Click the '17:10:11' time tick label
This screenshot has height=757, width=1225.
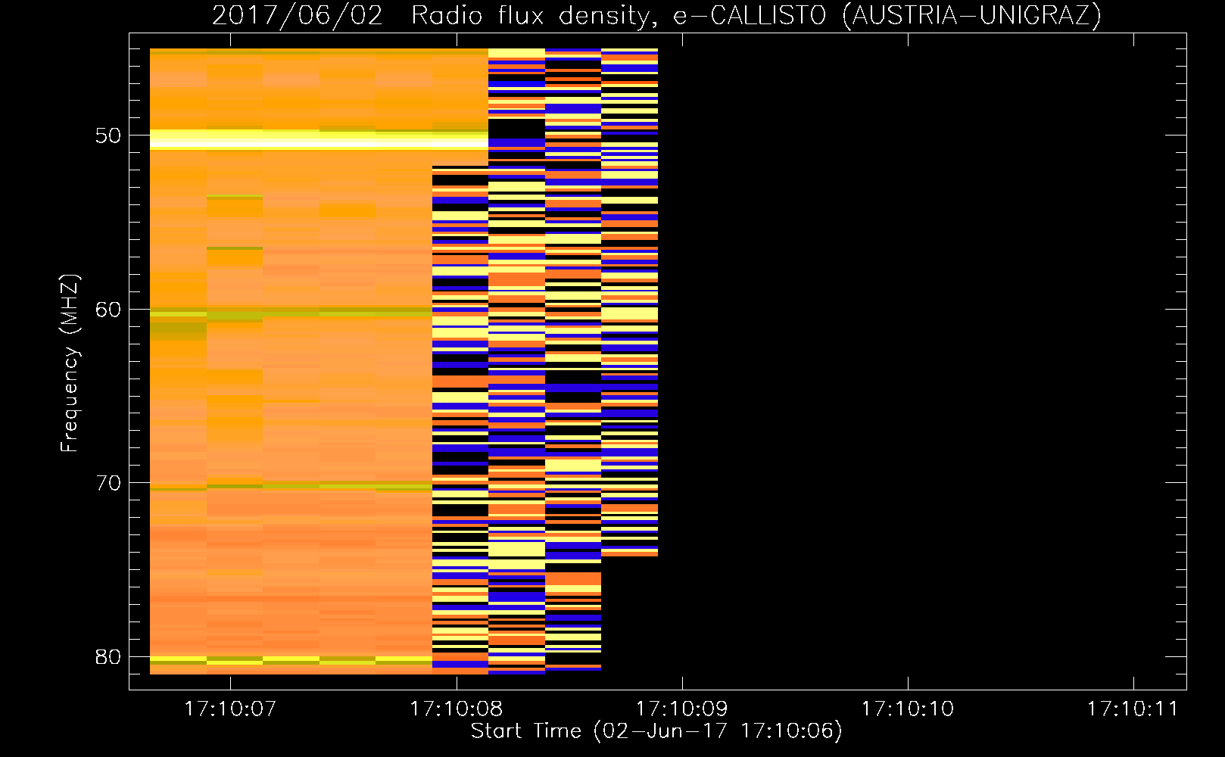click(1133, 709)
